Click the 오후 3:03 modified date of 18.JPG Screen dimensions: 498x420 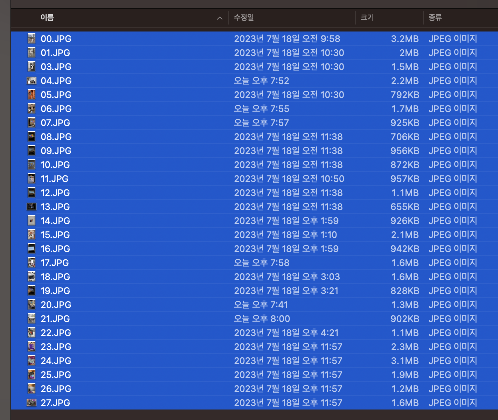pyautogui.click(x=287, y=277)
